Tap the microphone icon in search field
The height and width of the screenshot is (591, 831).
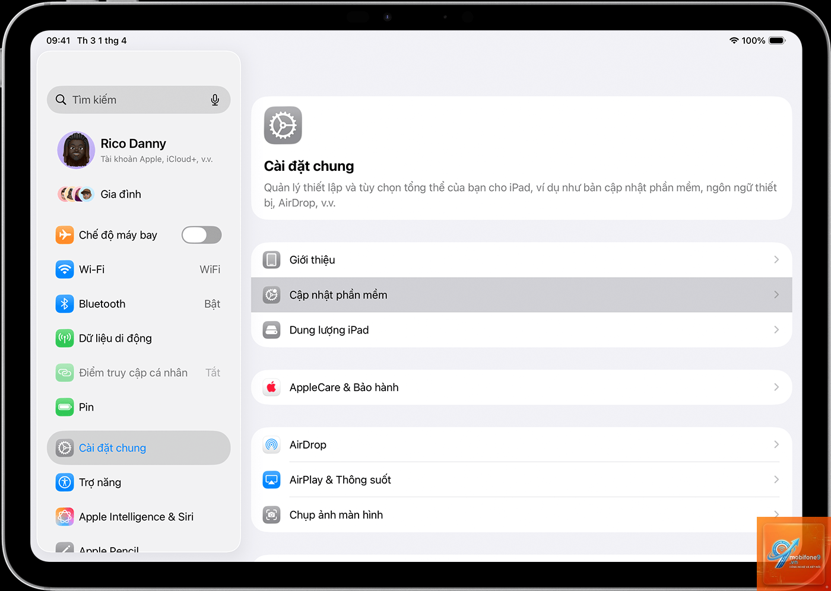215,100
